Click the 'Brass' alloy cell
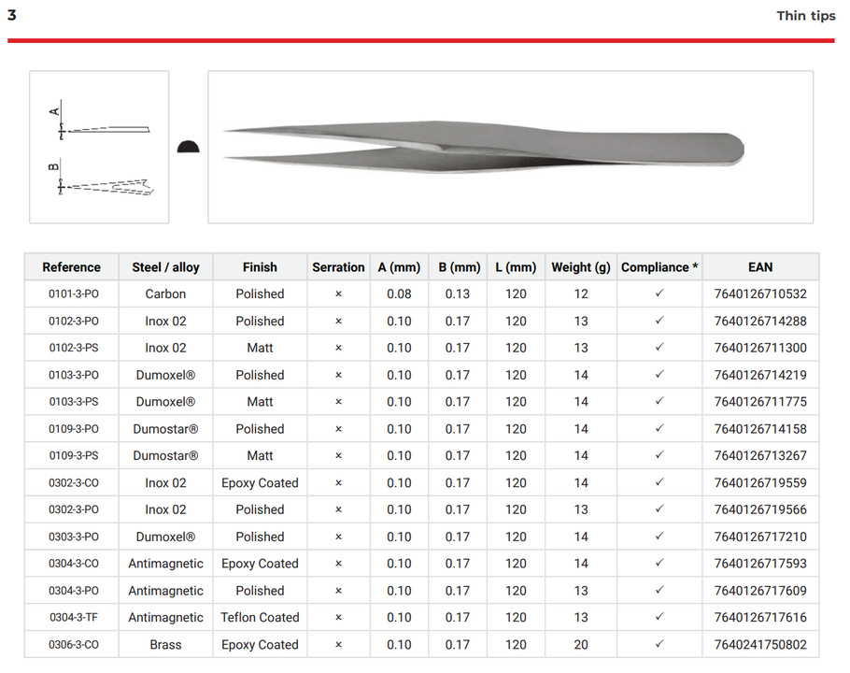The image size is (850, 673). coord(166,645)
